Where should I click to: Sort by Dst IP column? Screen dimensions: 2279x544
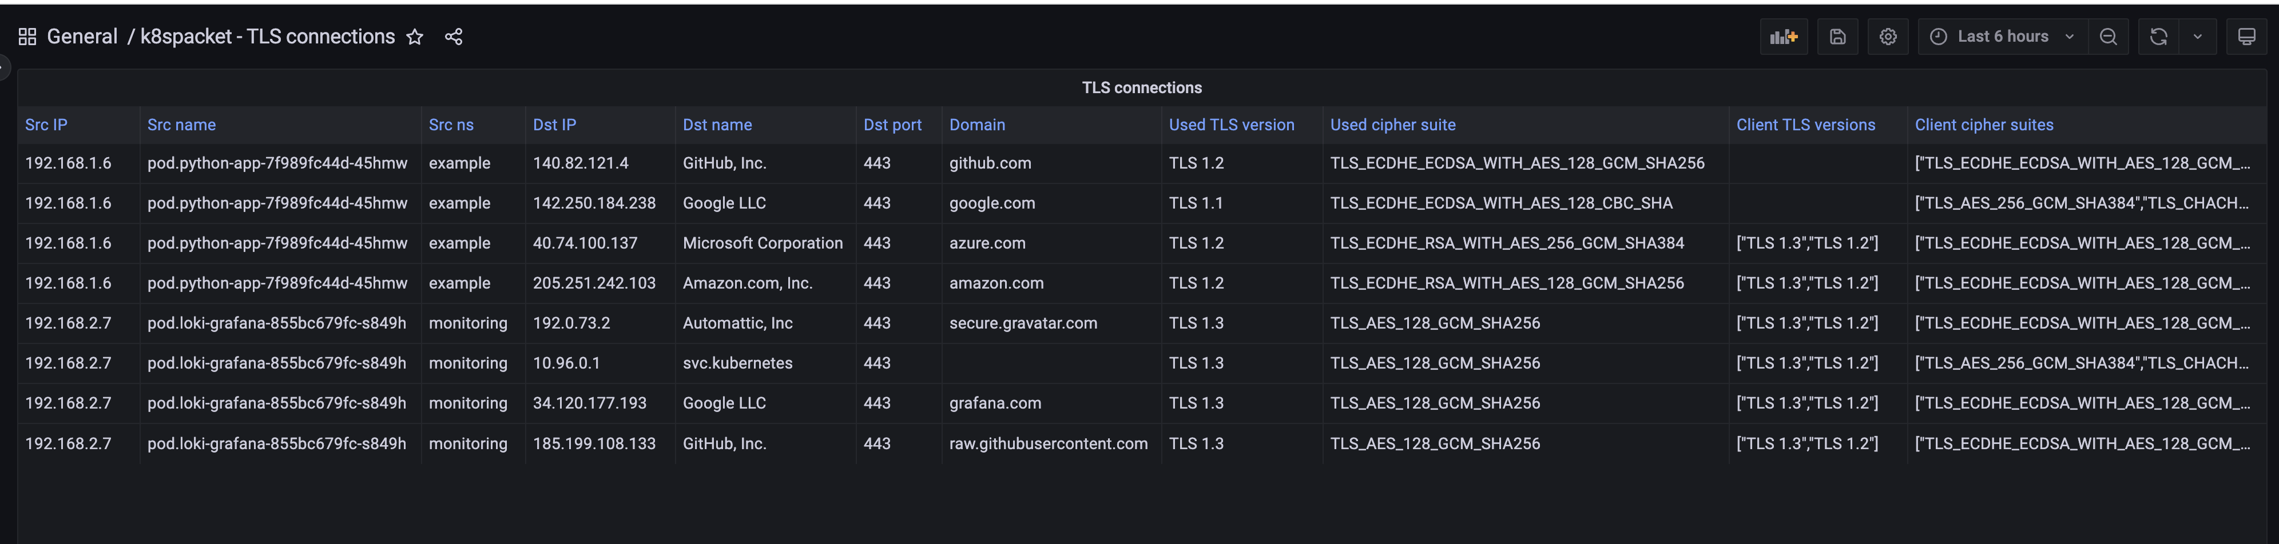554,125
